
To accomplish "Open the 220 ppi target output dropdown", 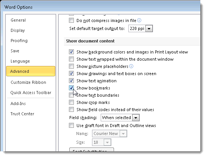I will (x=149, y=28).
